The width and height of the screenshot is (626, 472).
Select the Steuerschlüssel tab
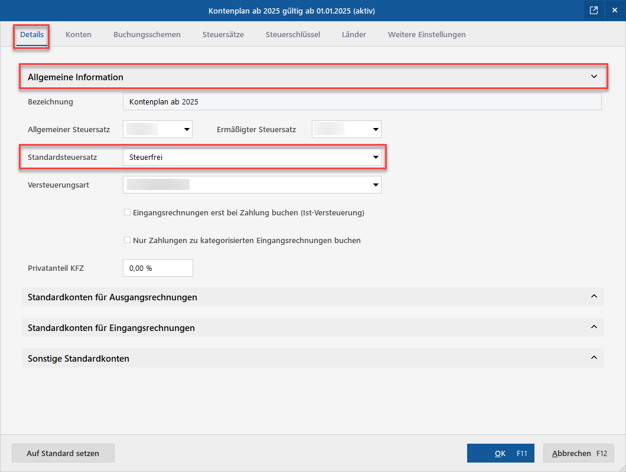click(293, 35)
